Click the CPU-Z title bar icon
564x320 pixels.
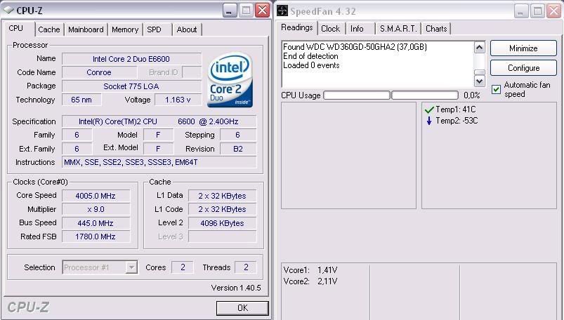pyautogui.click(x=8, y=11)
